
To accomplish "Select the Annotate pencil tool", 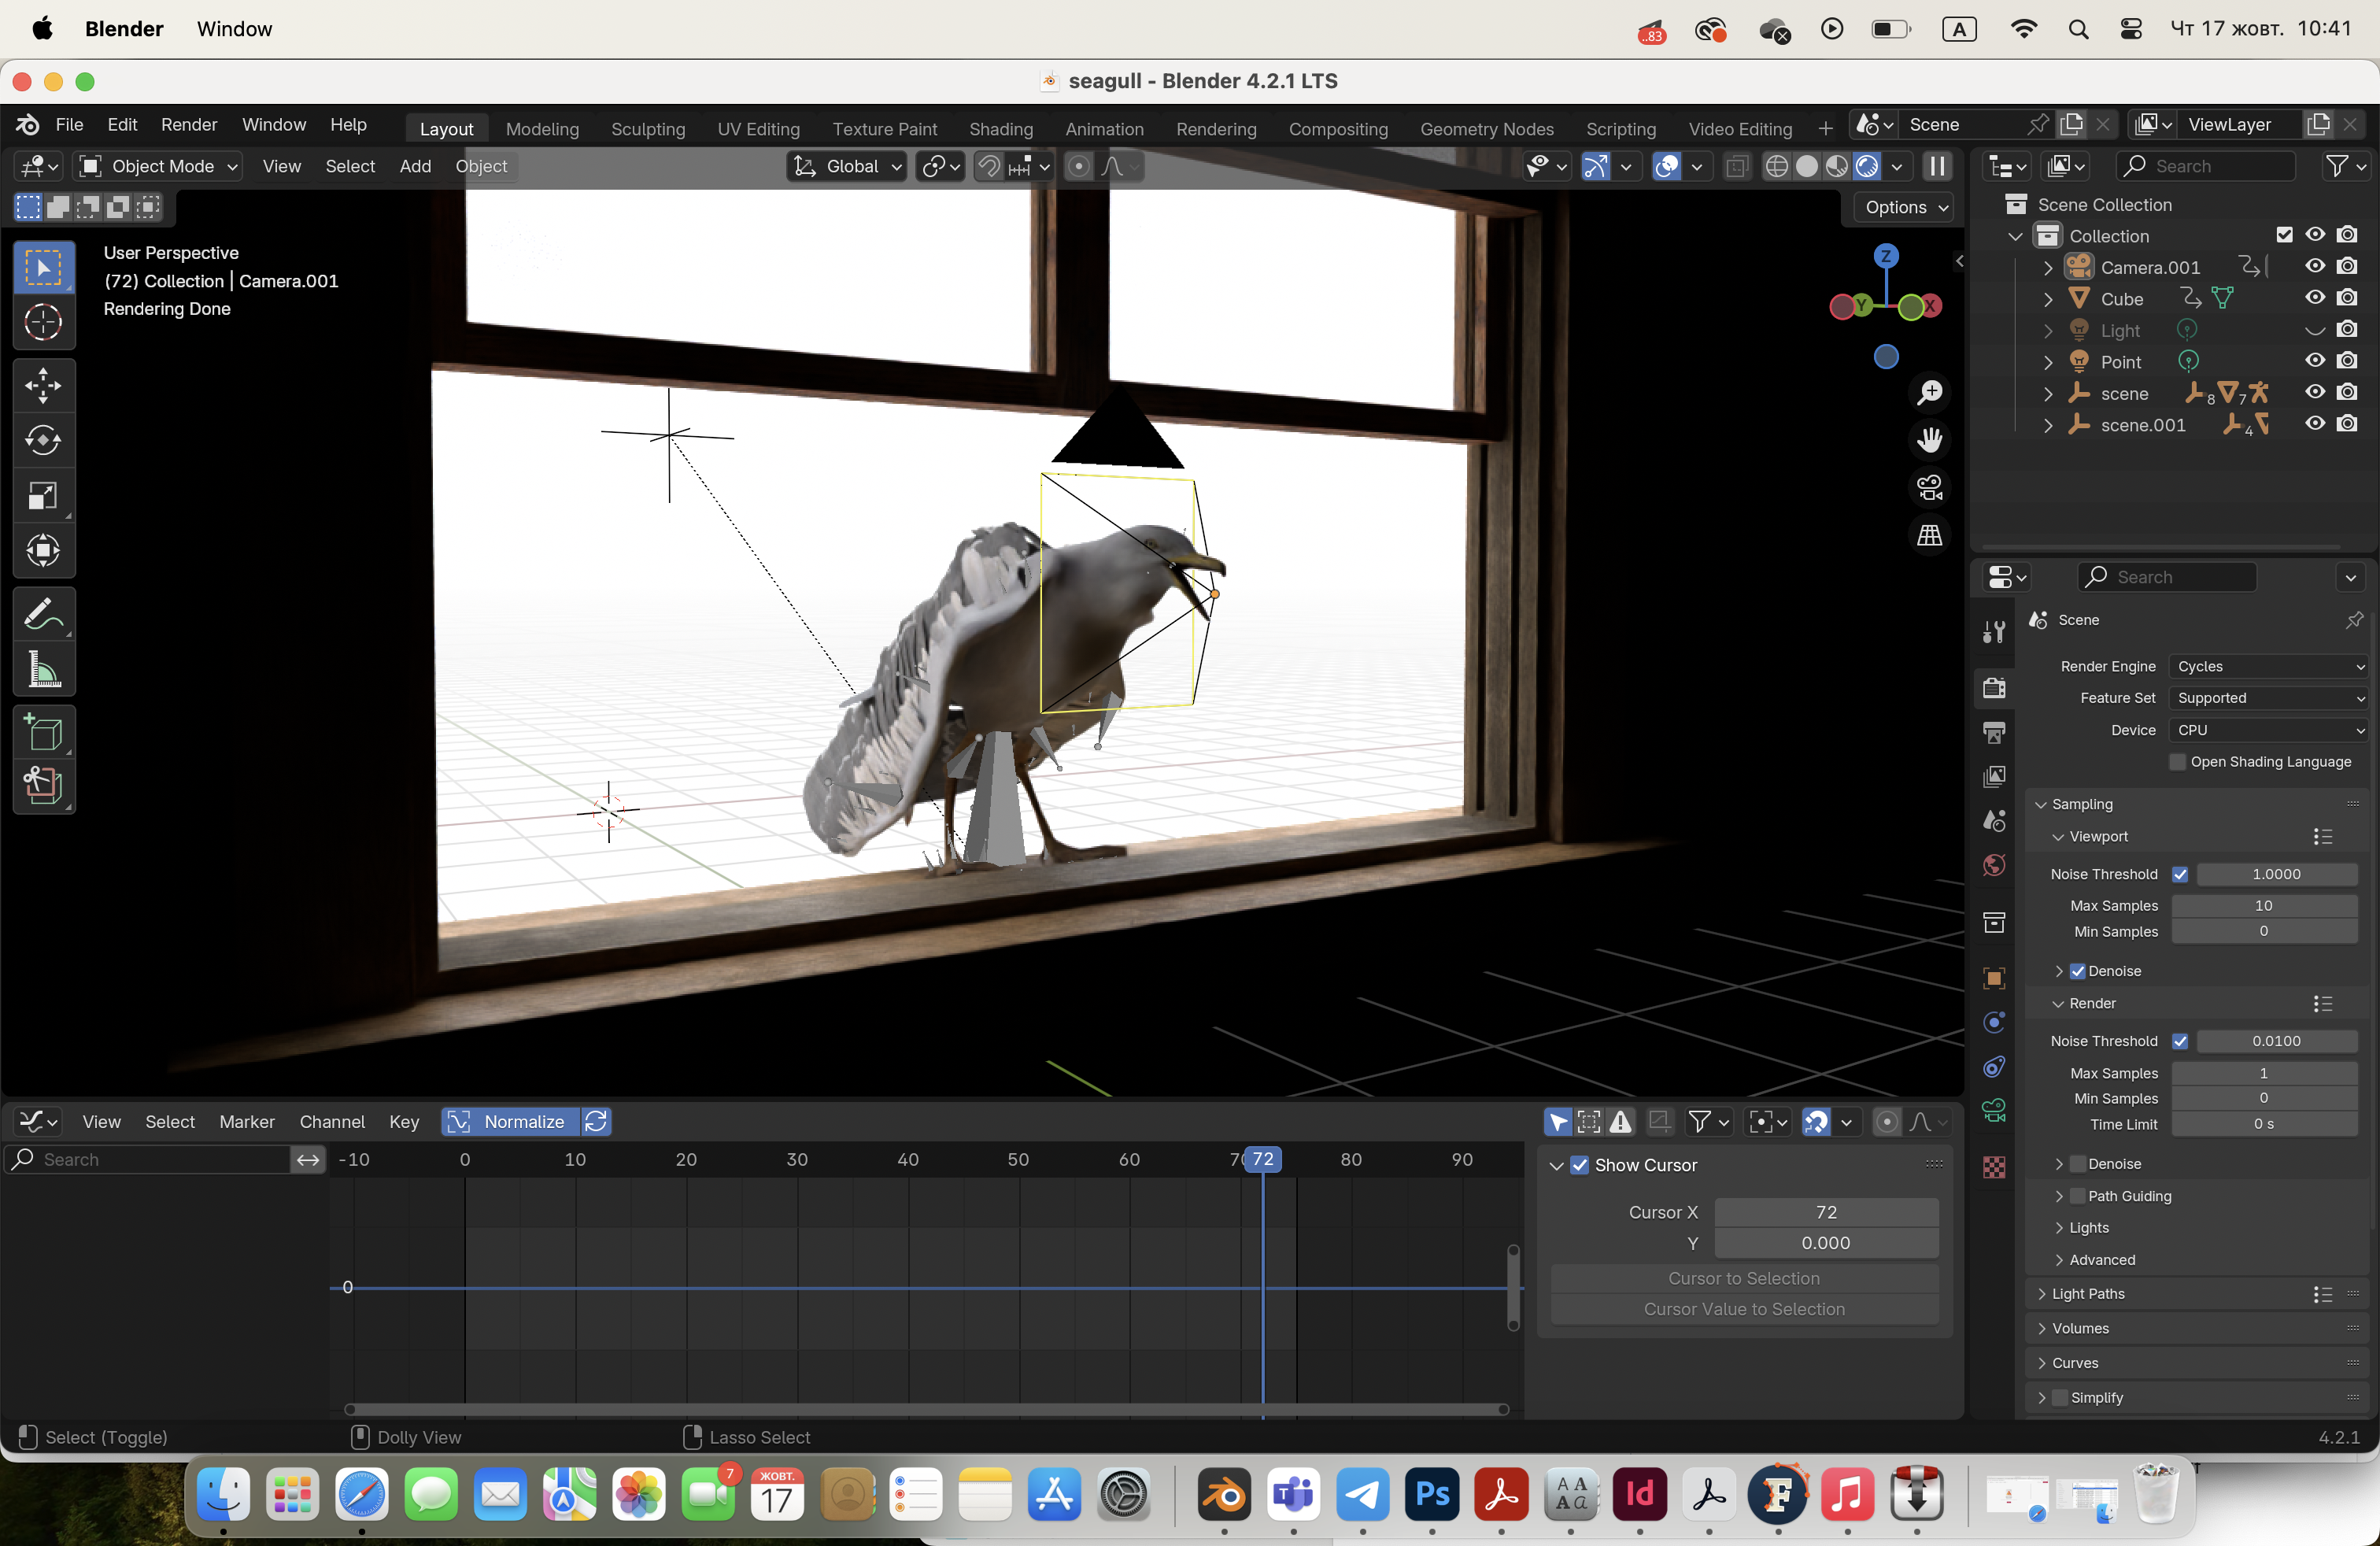I will click(x=43, y=615).
